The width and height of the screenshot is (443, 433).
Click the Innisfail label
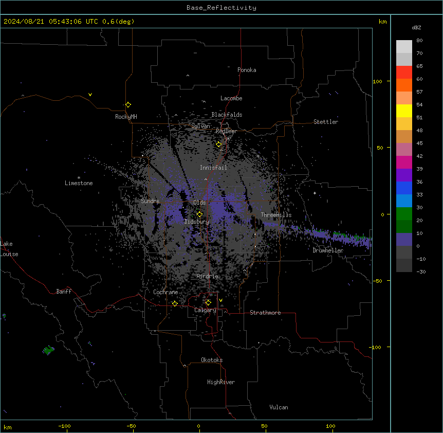click(x=213, y=168)
